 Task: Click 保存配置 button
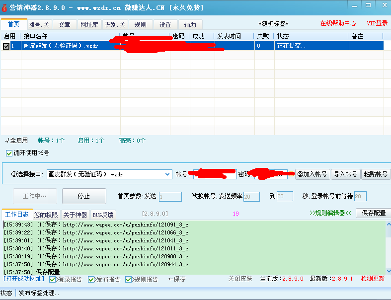click(373, 213)
